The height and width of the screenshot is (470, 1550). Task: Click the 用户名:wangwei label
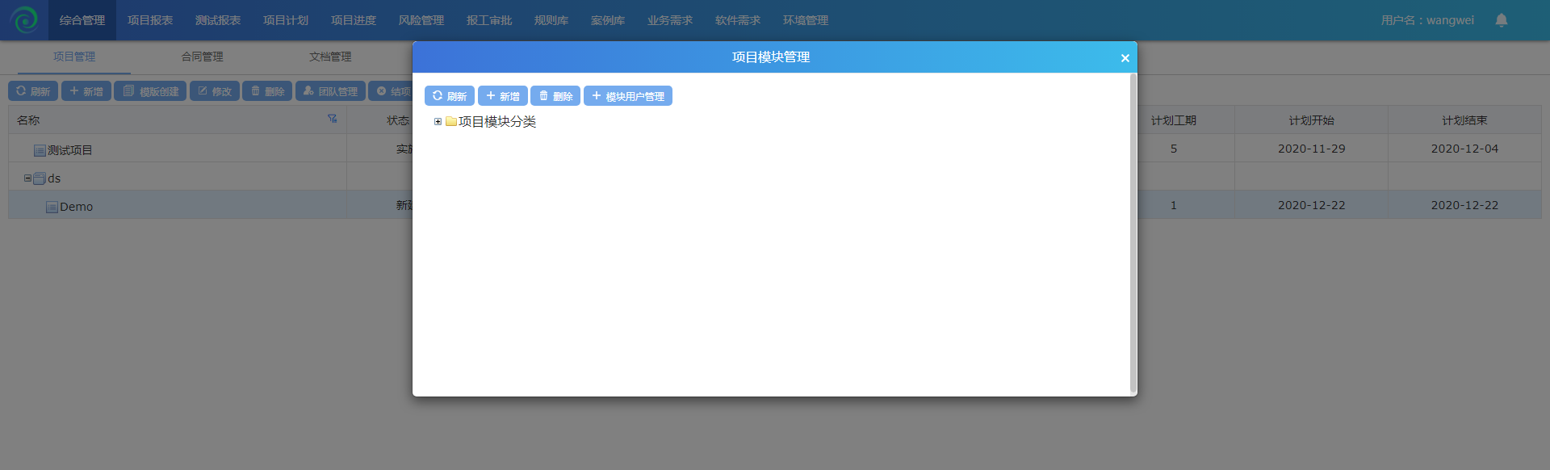(1427, 20)
